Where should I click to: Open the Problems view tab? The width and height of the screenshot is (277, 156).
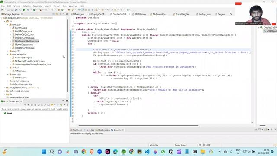(x=76, y=130)
